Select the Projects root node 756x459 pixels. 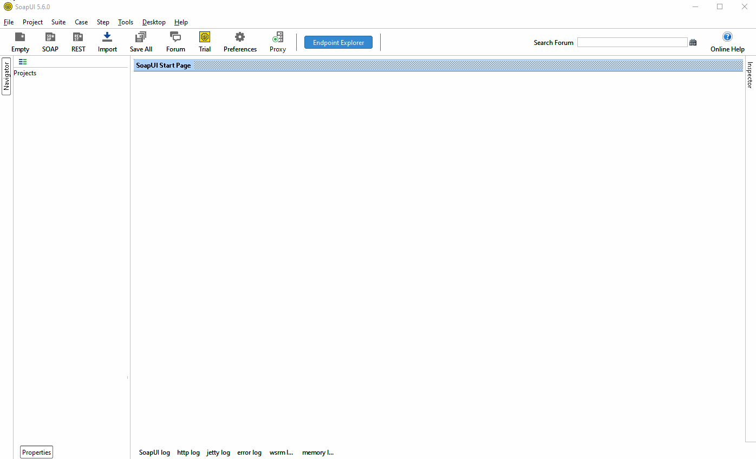(x=25, y=73)
